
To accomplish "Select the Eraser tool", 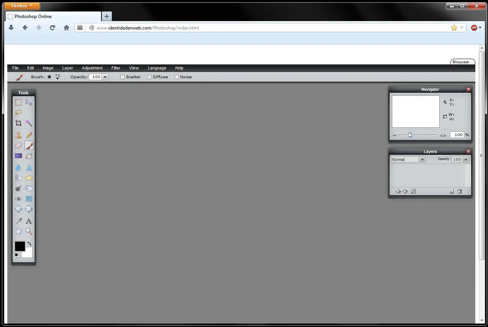I will click(18, 145).
